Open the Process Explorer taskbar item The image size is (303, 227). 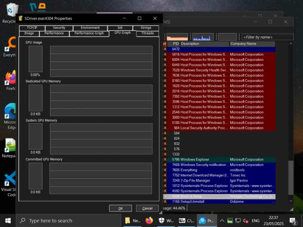pos(207,220)
